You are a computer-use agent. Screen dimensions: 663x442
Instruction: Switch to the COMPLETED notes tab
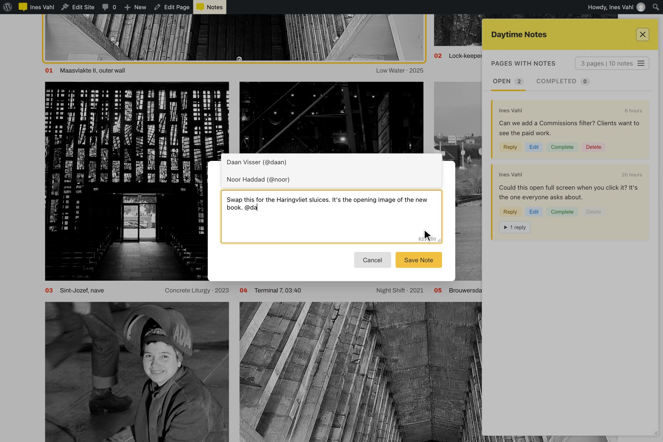point(563,81)
